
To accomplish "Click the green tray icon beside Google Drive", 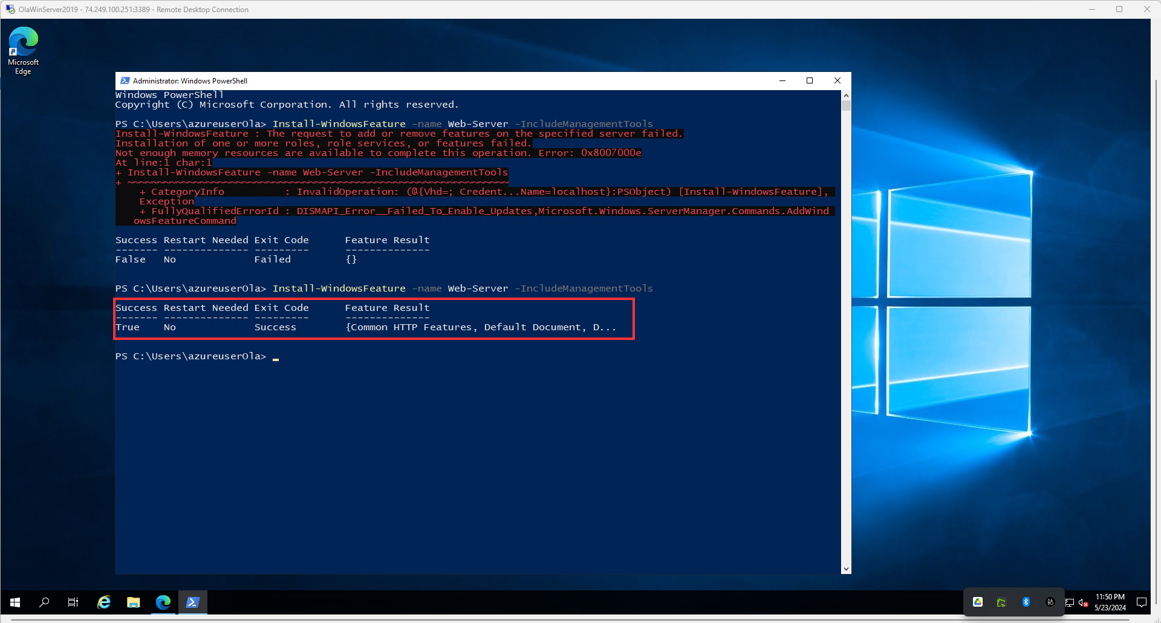I will [x=1001, y=602].
